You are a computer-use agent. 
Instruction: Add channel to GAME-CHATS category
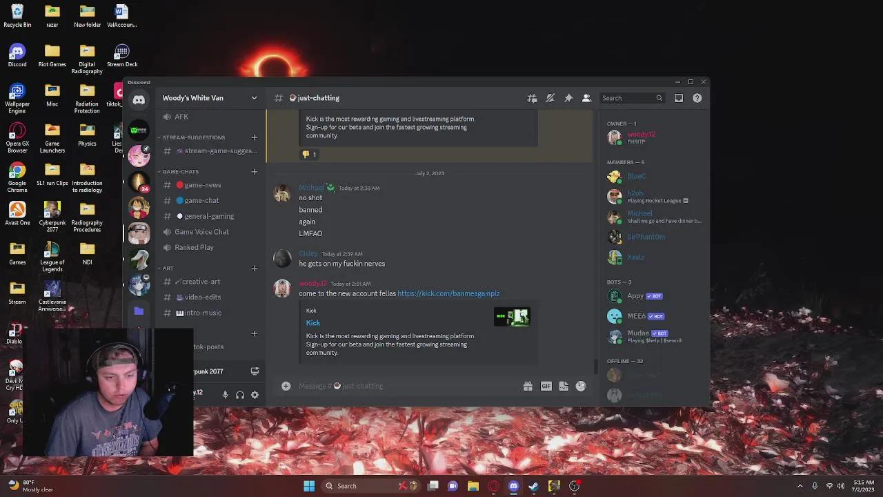pyautogui.click(x=254, y=172)
